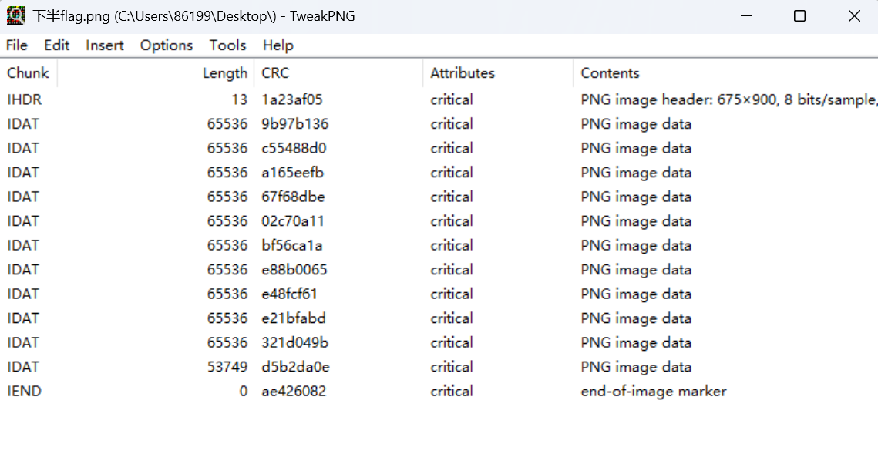The image size is (878, 461).
Task: Sort by the Chunk column header
Action: (28, 73)
